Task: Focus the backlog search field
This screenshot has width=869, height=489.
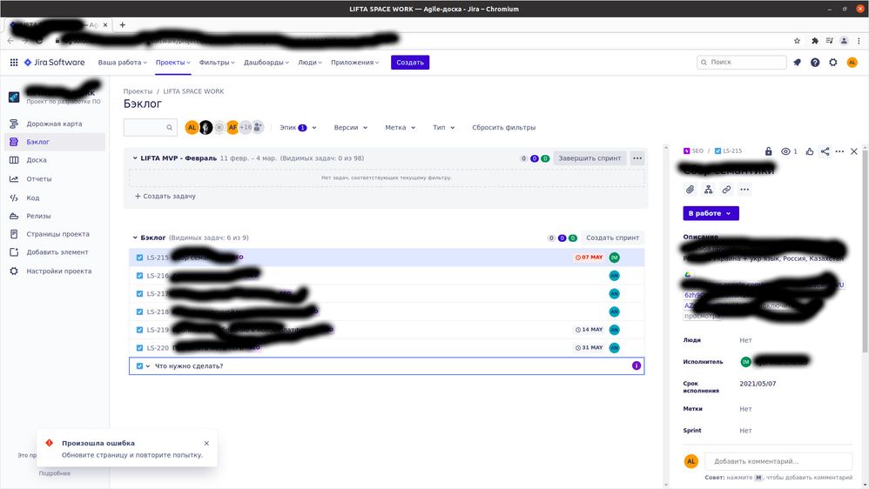Action: (x=150, y=127)
